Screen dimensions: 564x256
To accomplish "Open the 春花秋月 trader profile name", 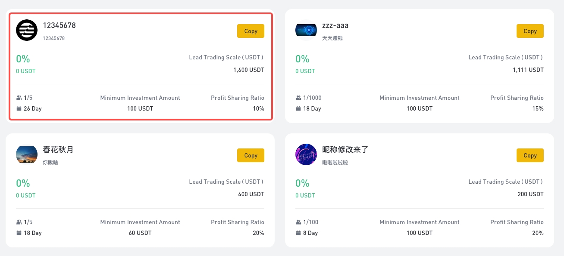I will click(x=58, y=150).
